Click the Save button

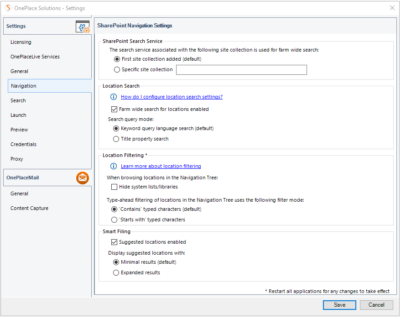pyautogui.click(x=339, y=305)
